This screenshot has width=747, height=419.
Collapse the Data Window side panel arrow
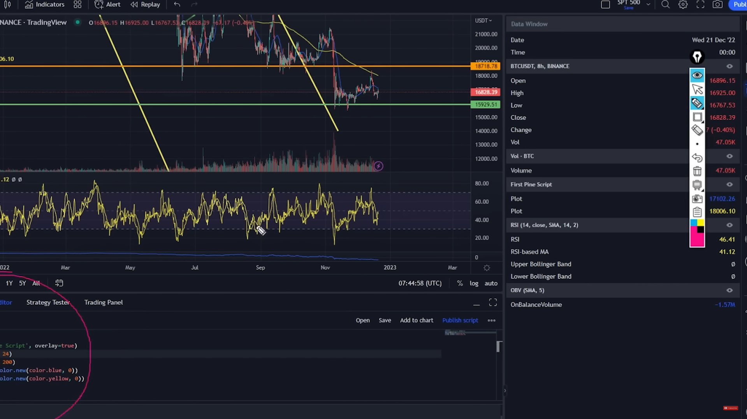click(505, 391)
